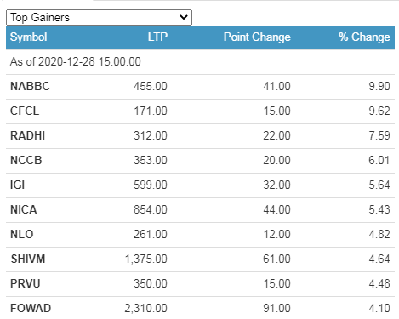Sort by the LTP column header
399x319 pixels.
coord(157,37)
